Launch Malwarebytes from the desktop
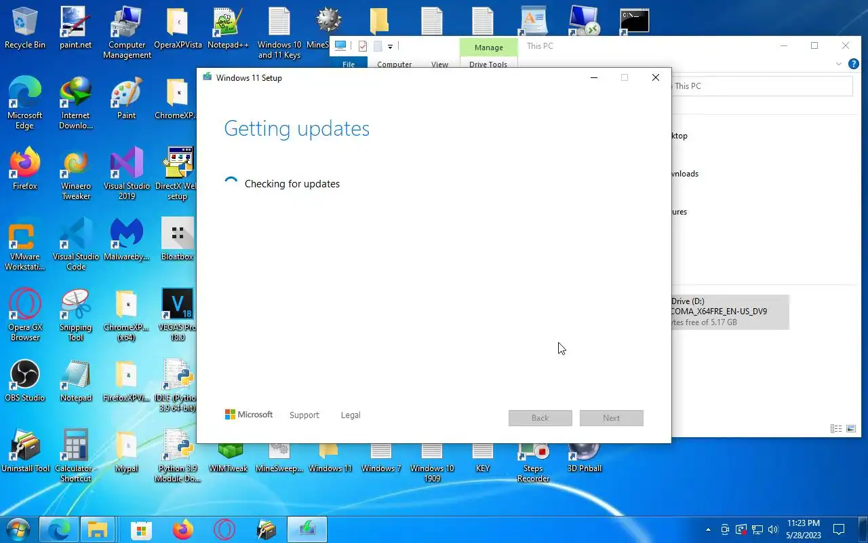Screen dimensions: 868x543 point(127,240)
